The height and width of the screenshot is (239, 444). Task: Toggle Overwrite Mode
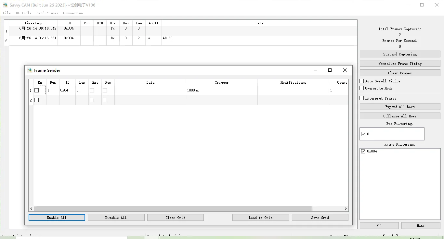361,88
